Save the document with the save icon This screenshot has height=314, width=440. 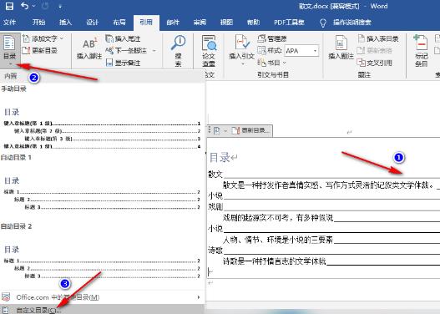9,6
